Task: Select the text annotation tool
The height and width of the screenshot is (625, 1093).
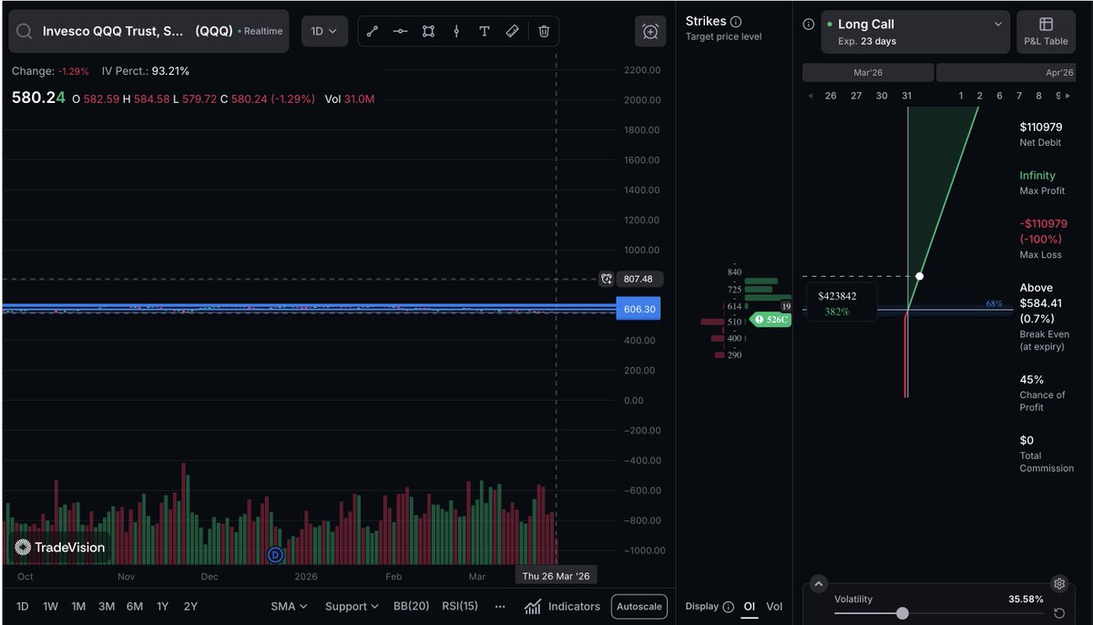Action: point(485,31)
